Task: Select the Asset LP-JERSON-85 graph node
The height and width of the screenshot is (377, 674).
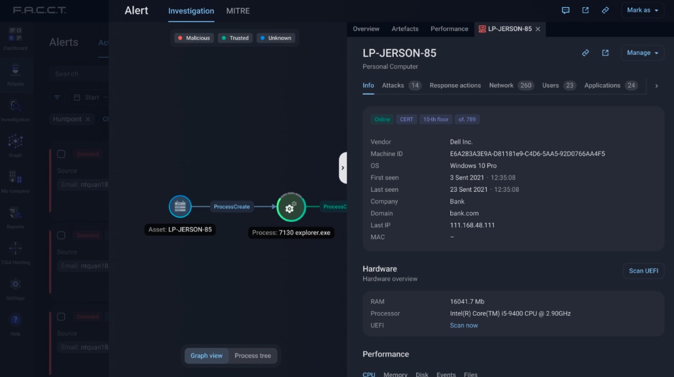Action: (x=180, y=206)
